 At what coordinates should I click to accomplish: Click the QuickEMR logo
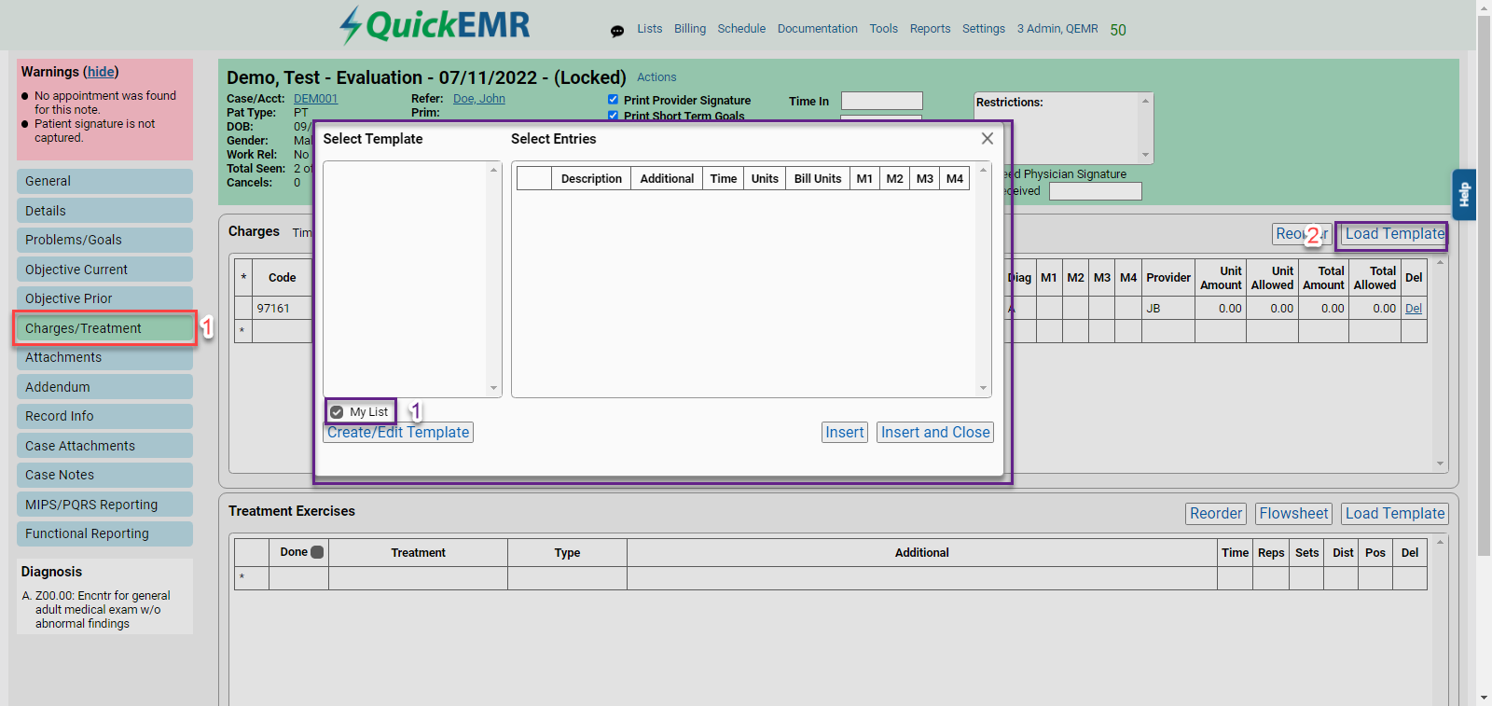pos(435,25)
